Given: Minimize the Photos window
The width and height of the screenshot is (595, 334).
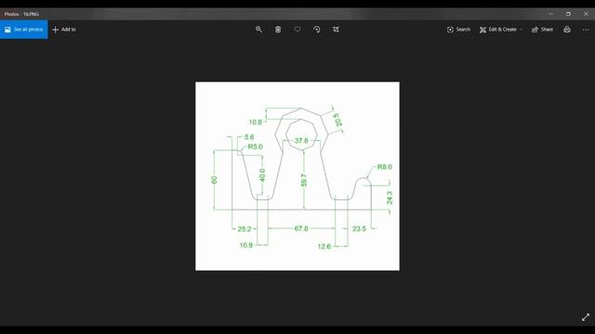Looking at the screenshot, I should (550, 14).
